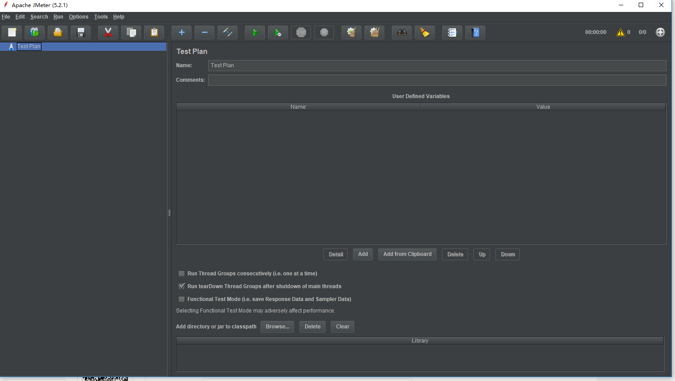The width and height of the screenshot is (675, 381).
Task: Click the Browse... classpath button
Action: (x=277, y=327)
